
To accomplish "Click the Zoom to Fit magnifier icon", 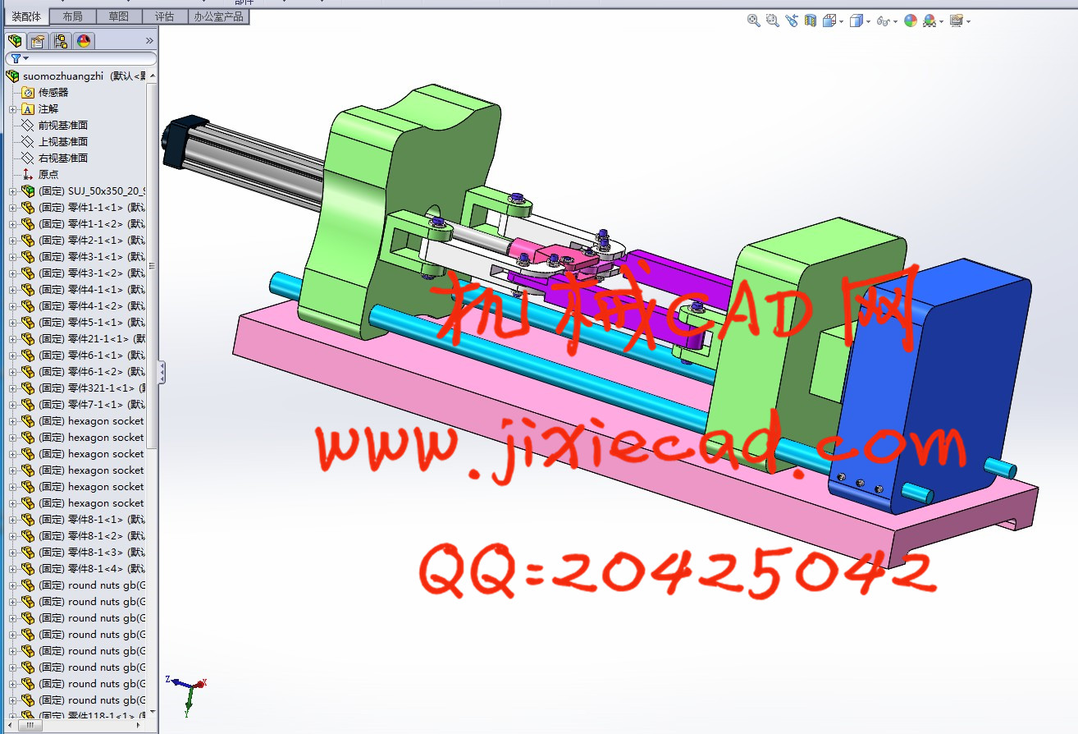I will click(x=753, y=21).
